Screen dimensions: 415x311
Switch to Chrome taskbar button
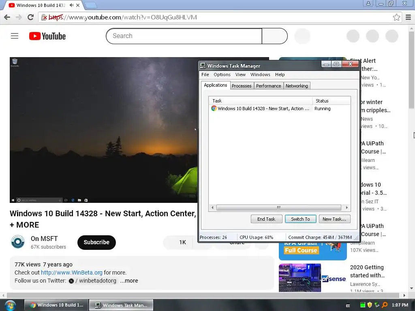click(56, 305)
